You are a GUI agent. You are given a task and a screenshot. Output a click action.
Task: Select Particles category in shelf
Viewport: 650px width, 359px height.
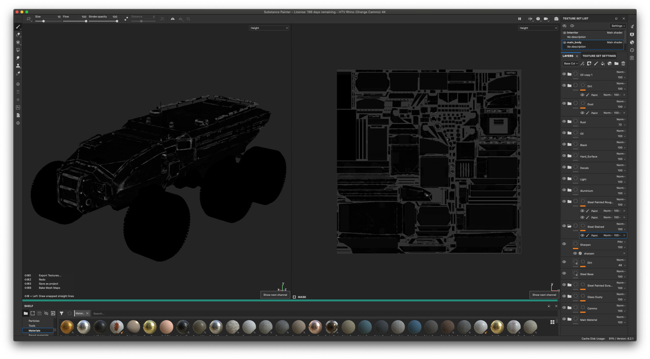click(x=34, y=321)
